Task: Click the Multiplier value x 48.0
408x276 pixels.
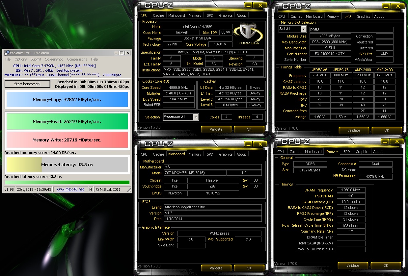Action: 178,93
